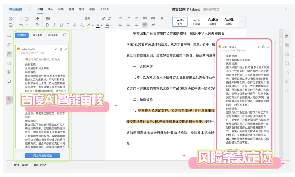The height and width of the screenshot is (177, 295).
Task: Click the chat bubble icon in left sidebar
Action: (x=9, y=81)
